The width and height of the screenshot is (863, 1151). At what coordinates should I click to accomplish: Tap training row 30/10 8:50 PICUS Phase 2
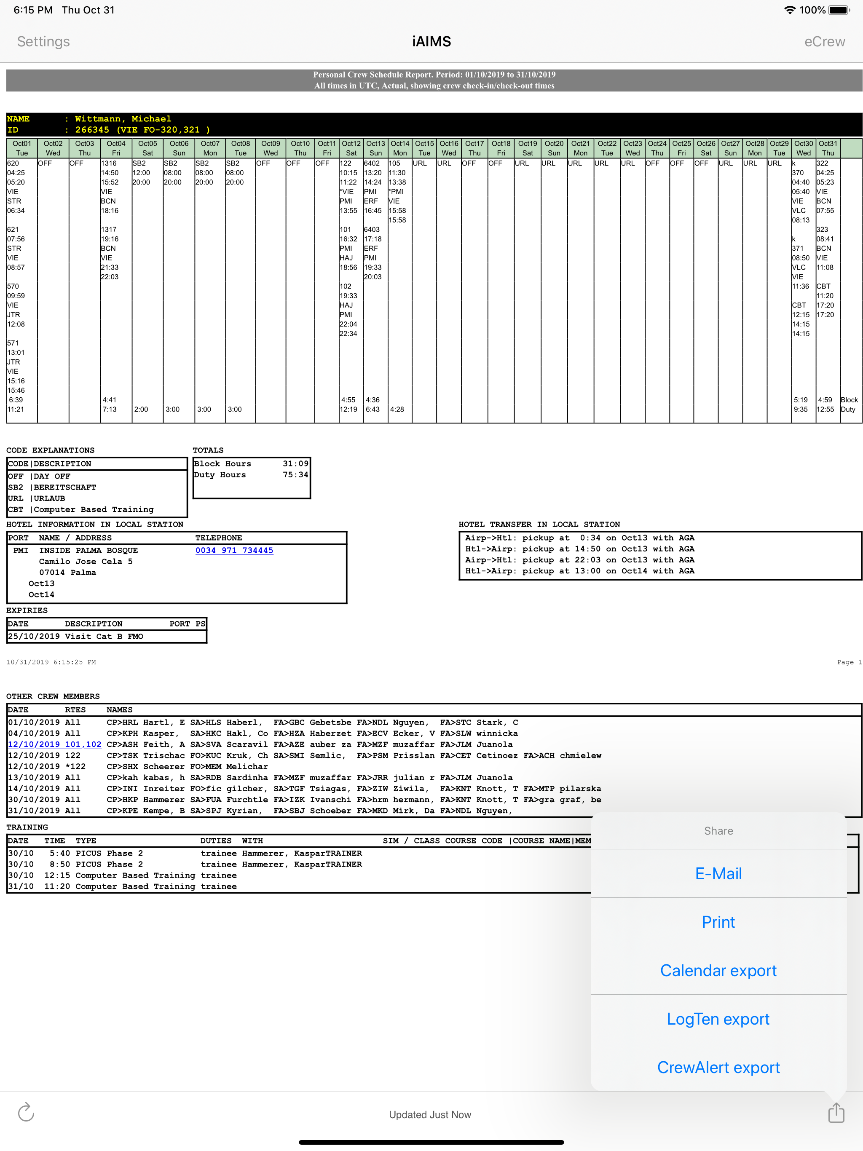[x=185, y=864]
